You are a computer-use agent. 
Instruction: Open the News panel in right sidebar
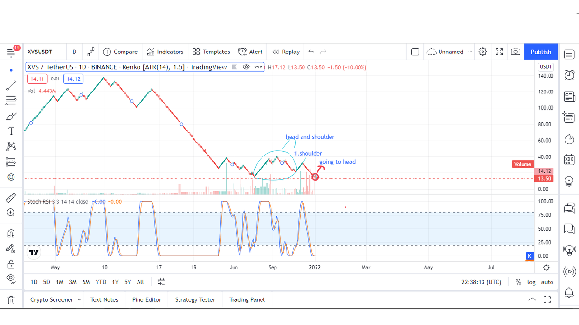click(569, 97)
